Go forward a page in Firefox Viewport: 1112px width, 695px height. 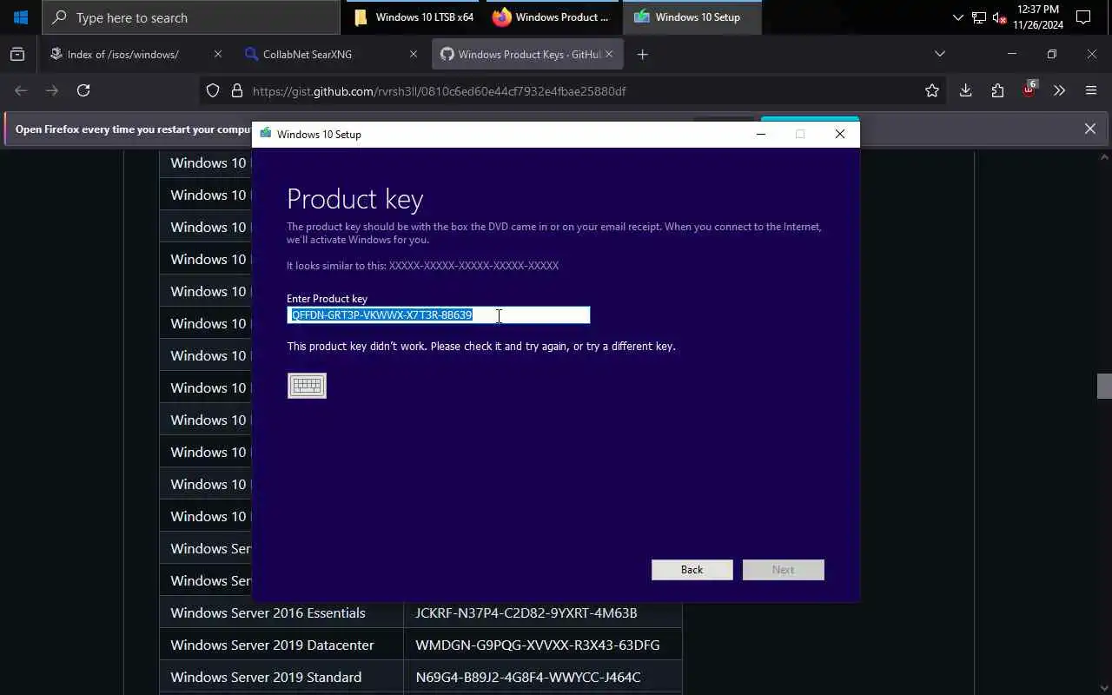point(52,90)
